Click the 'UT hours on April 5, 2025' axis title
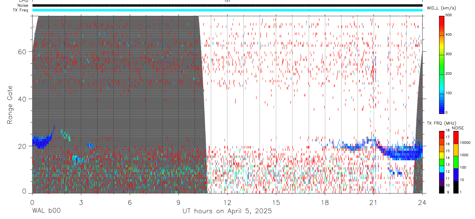Screen dimensions: 475x219 (x=227, y=211)
